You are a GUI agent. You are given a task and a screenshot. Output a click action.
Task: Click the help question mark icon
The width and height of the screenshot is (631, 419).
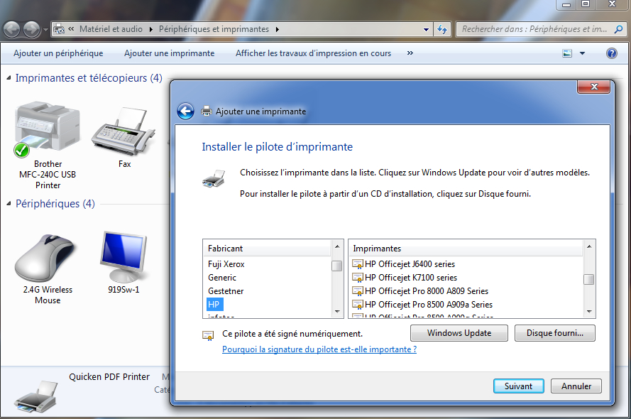click(x=612, y=53)
